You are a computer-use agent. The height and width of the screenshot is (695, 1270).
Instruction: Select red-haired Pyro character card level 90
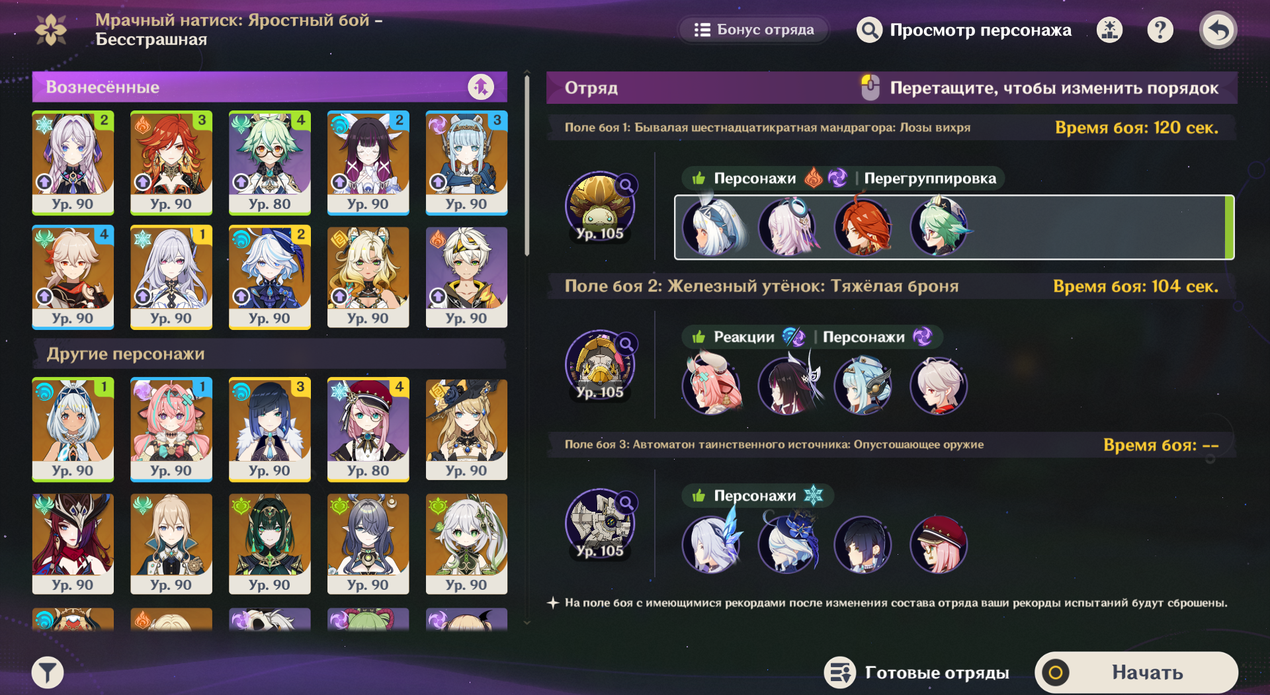[x=171, y=163]
